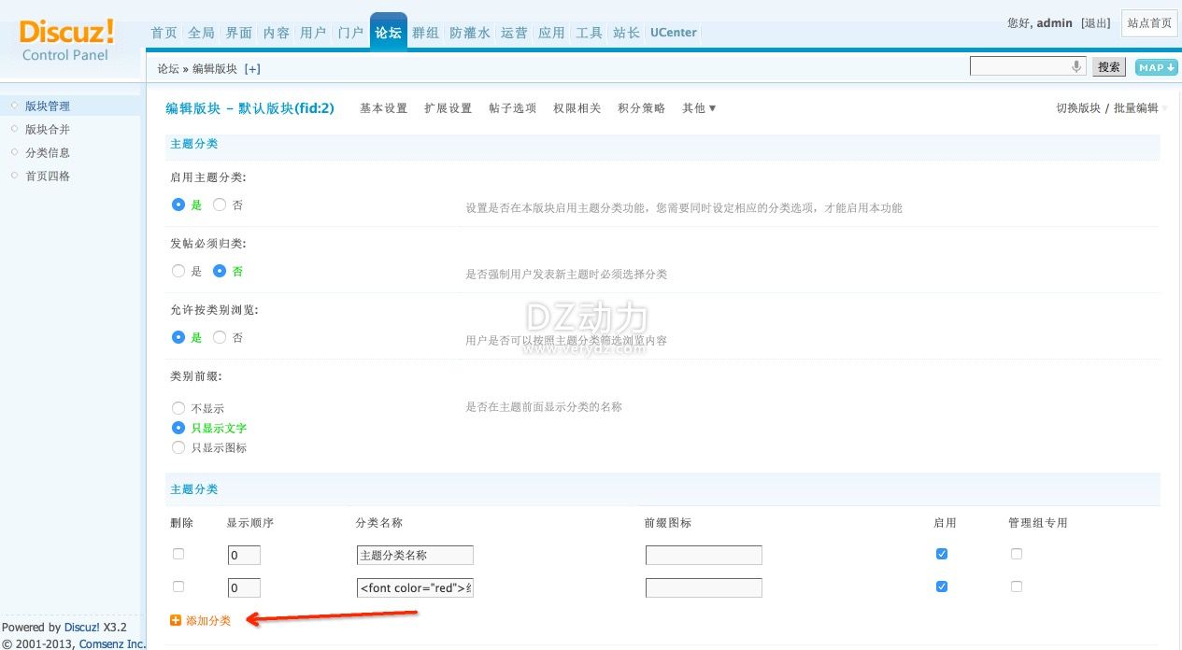
Task: Click the 前缀图标 field in first row
Action: tap(704, 555)
